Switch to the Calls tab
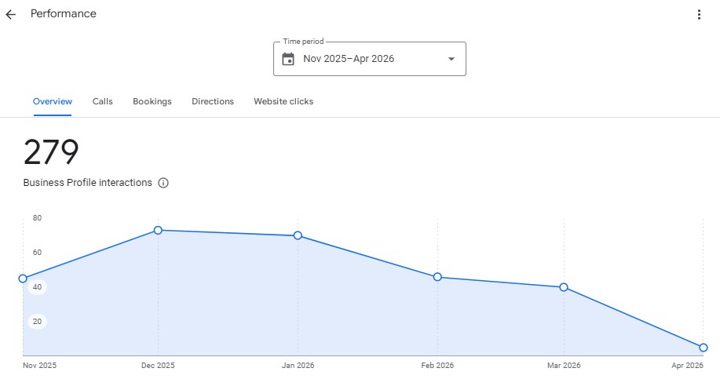This screenshot has height=379, width=720. [x=102, y=101]
